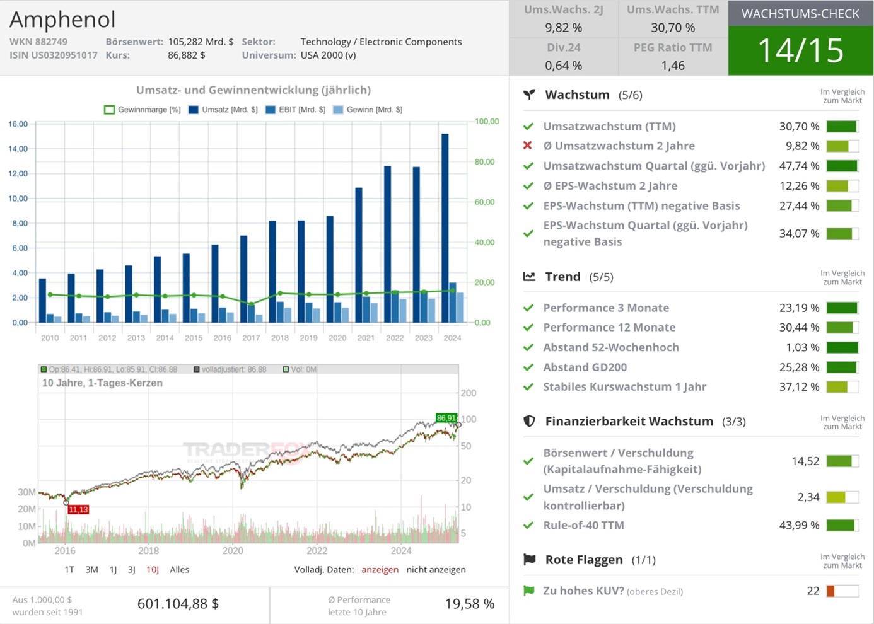Toggle the Gewinn [Mrd. $] legend entry

pos(368,110)
